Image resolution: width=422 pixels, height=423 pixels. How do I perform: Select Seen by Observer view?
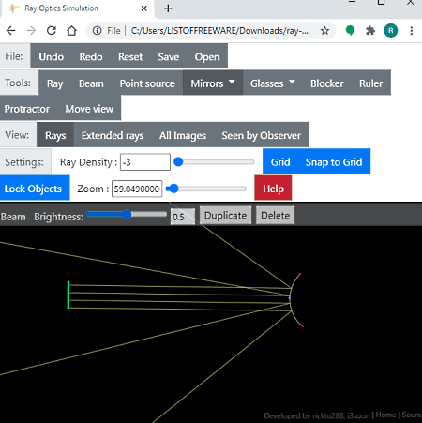coord(262,135)
